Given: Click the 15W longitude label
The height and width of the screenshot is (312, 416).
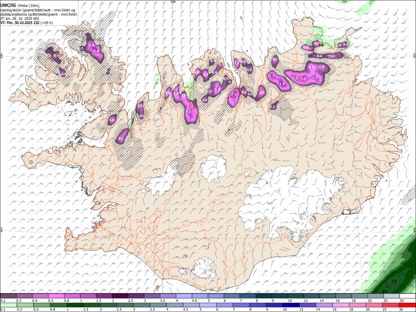Looking at the screenshot, I should point(344,2).
